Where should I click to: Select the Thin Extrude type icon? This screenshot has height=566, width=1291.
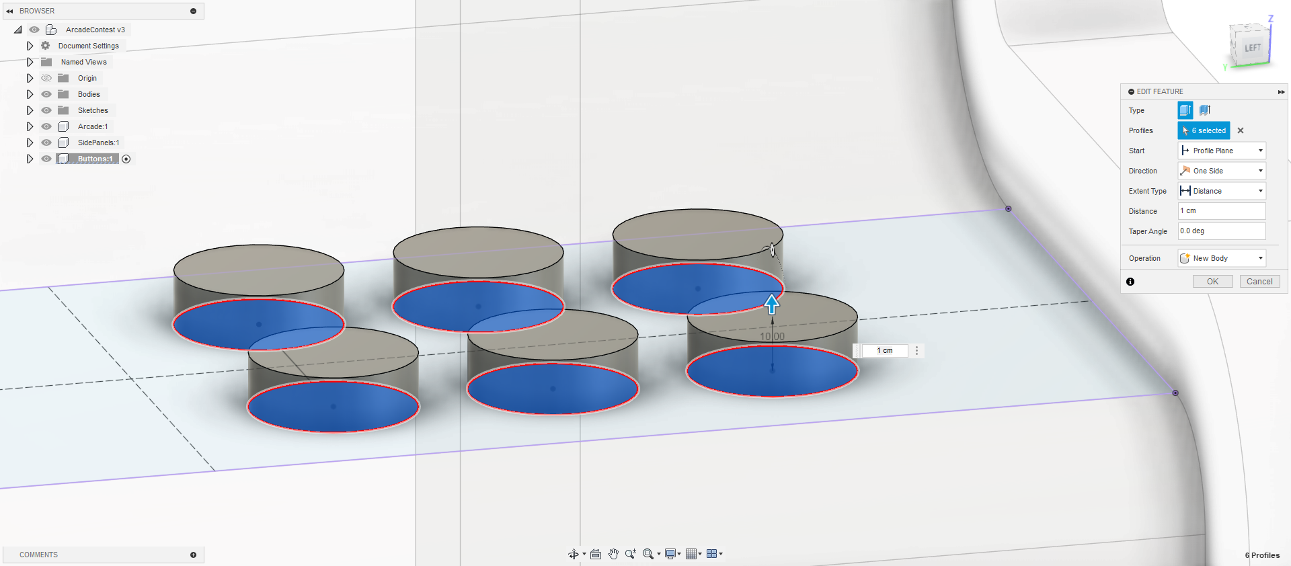click(1204, 110)
